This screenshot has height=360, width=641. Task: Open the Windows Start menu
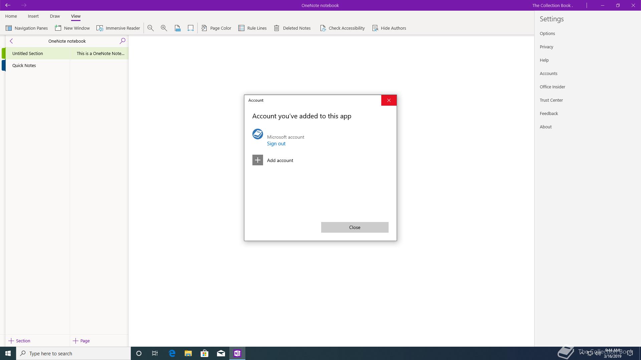point(8,353)
